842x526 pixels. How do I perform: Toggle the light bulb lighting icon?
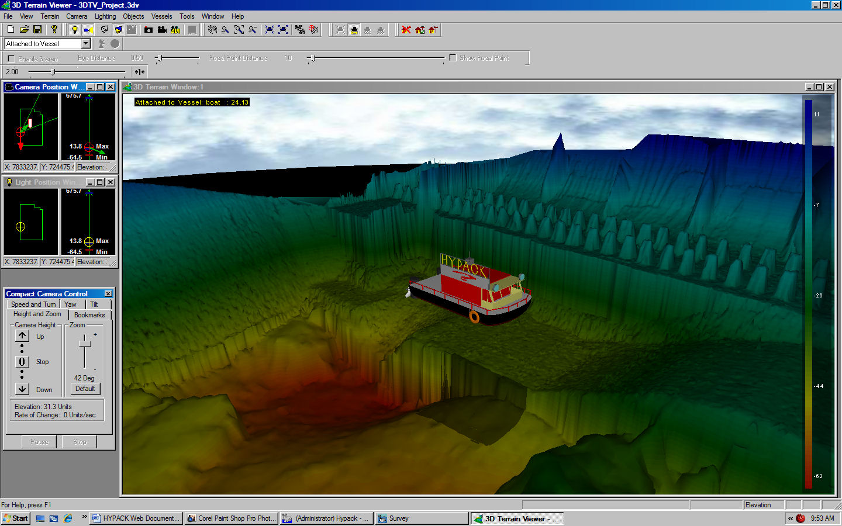[74, 29]
